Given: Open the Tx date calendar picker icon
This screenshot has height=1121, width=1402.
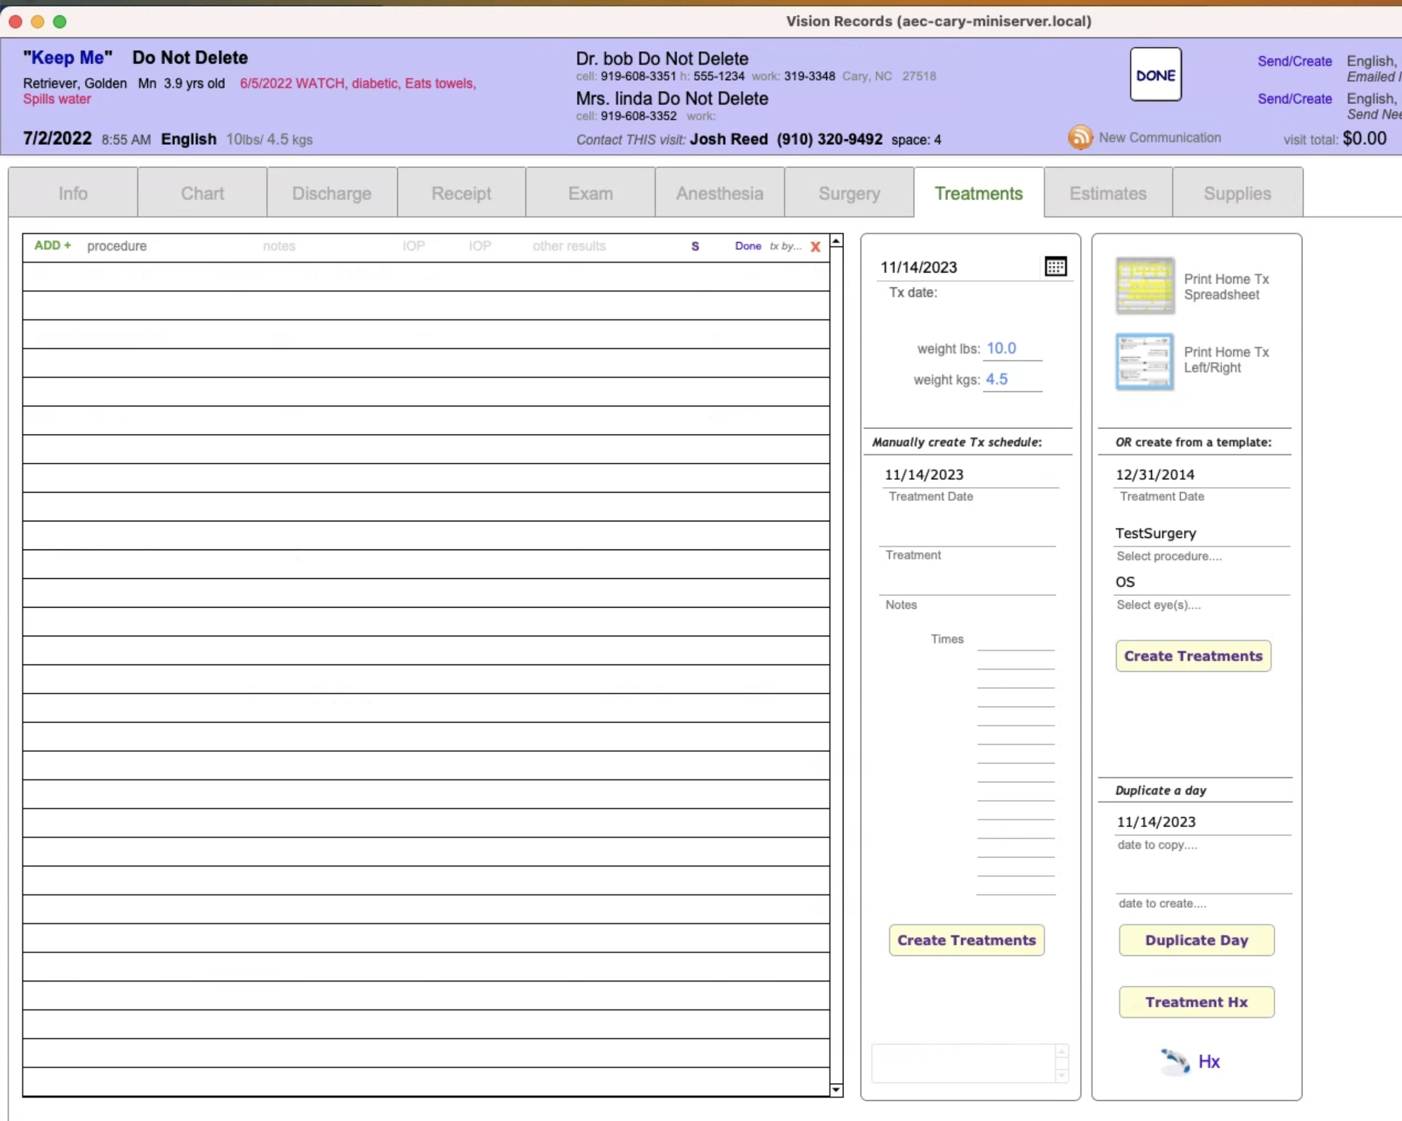Looking at the screenshot, I should [x=1055, y=266].
